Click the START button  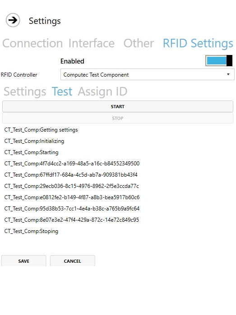[118, 106]
